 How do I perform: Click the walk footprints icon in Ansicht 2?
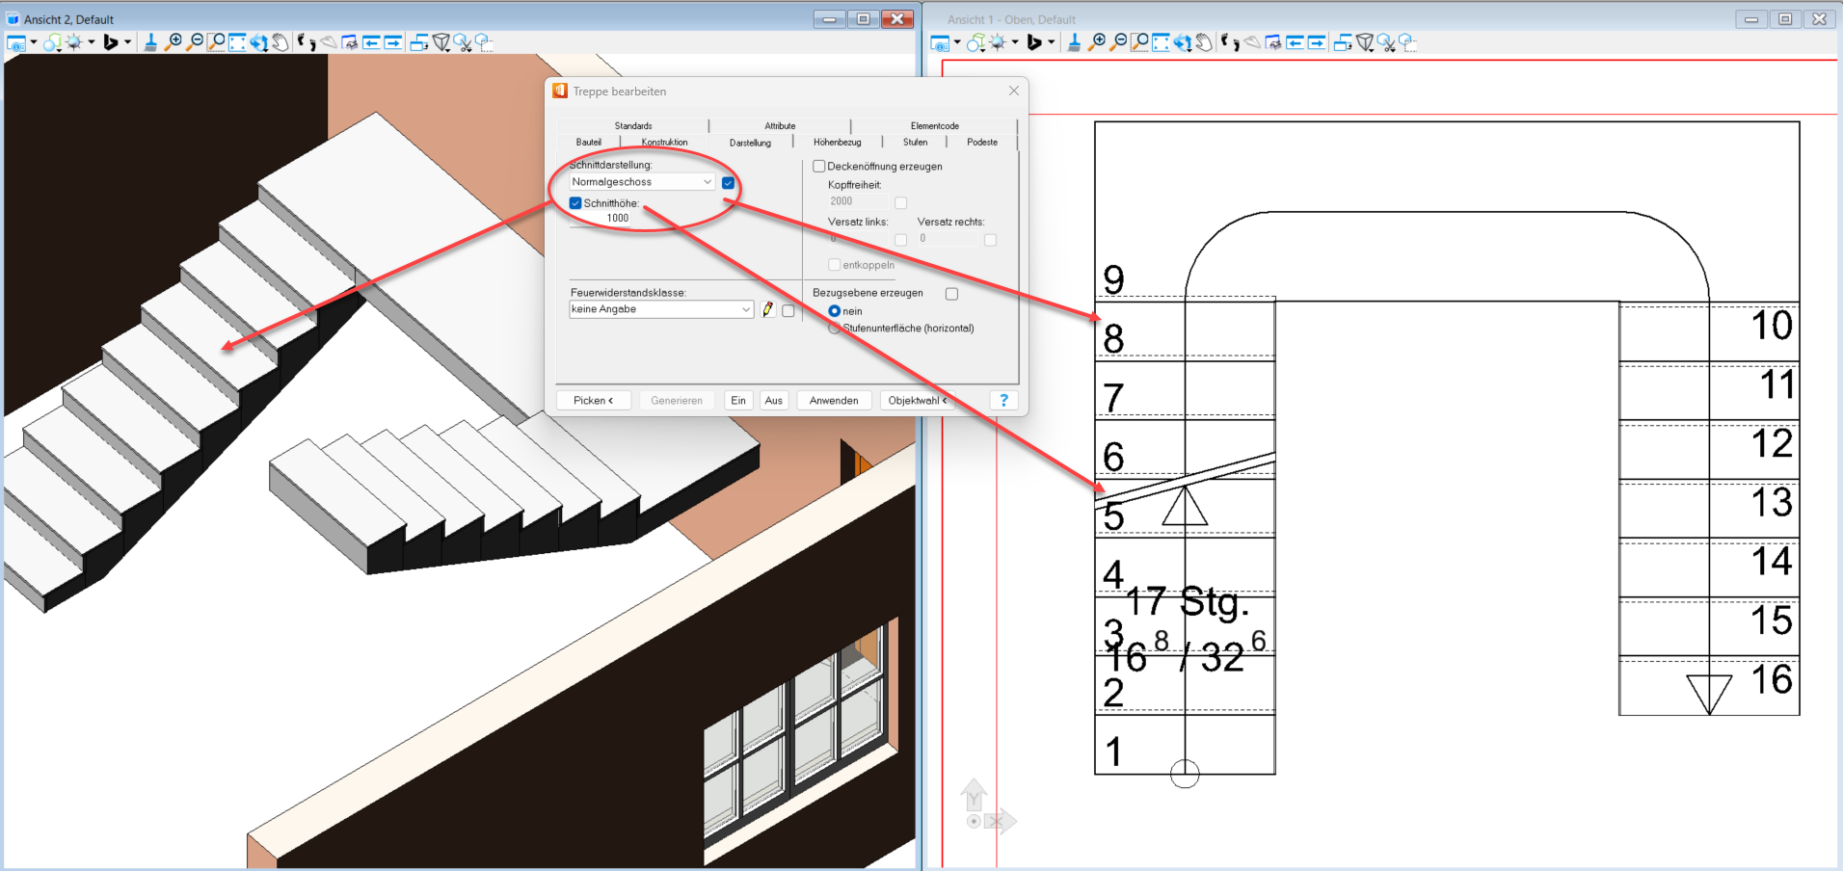tap(307, 42)
